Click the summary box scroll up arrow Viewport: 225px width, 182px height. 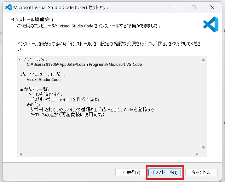(203, 60)
